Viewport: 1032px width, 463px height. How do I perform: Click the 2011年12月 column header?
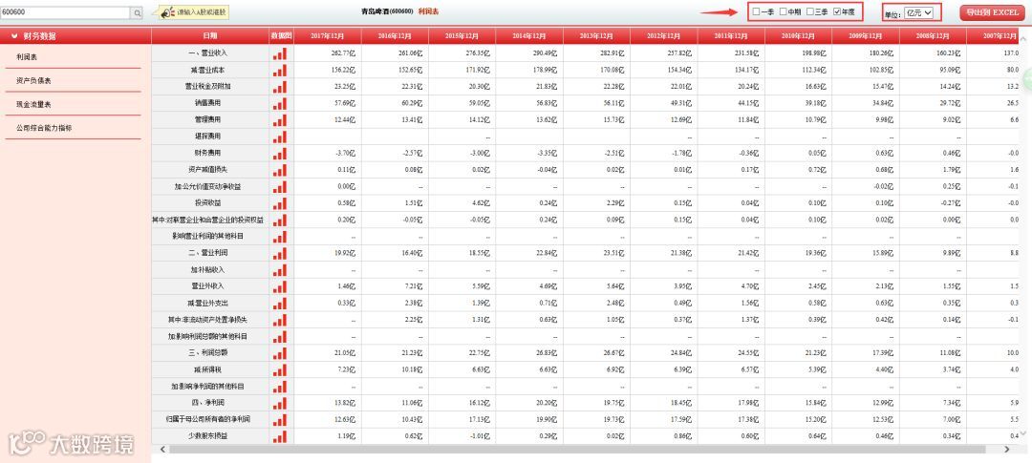tap(731, 36)
